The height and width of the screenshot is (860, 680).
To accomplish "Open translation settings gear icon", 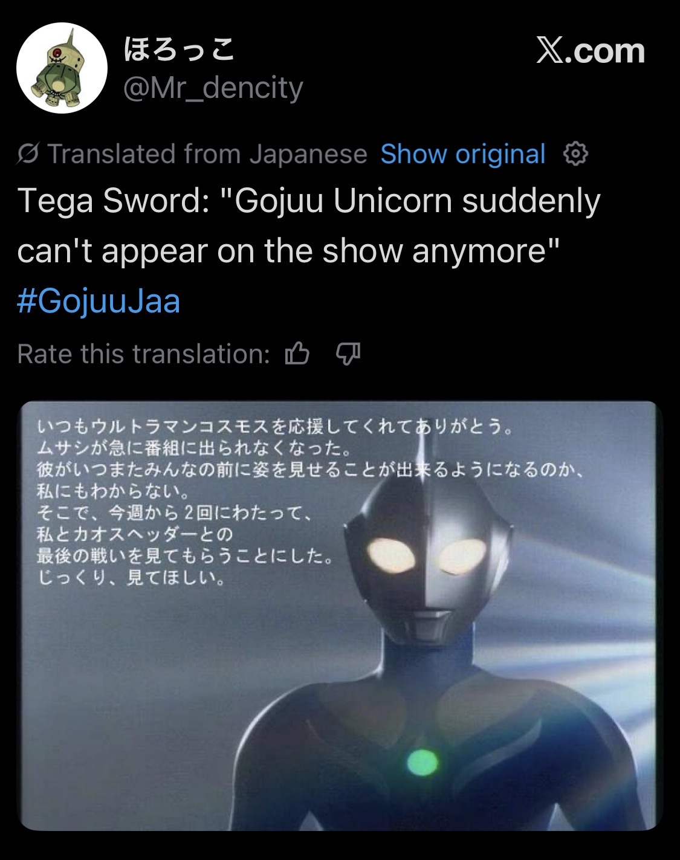I will [575, 154].
